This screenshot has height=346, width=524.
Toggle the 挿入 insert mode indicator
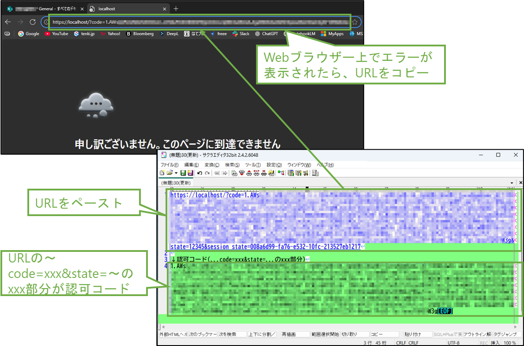[495, 342]
